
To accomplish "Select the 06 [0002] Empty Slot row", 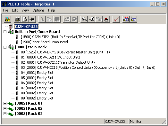I will pos(37,83).
